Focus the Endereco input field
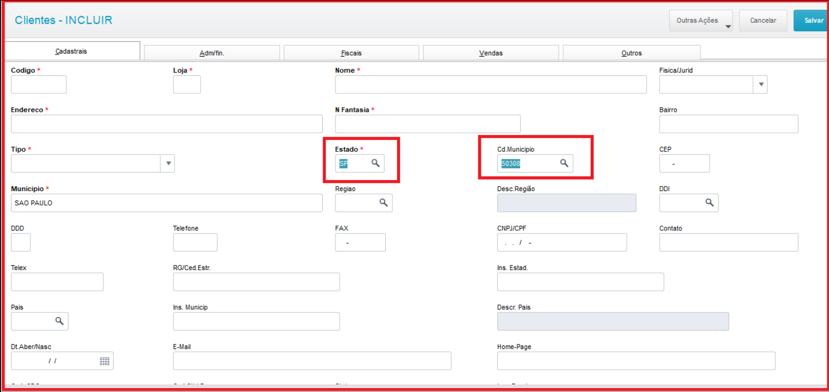Viewport: 829px width, 392px height. 167,123
